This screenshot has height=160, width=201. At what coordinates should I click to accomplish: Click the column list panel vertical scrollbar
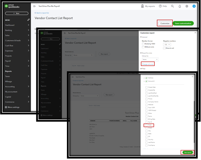pos(194,122)
